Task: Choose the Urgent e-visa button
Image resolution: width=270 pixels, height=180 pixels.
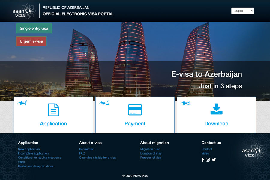Action: [x=31, y=41]
